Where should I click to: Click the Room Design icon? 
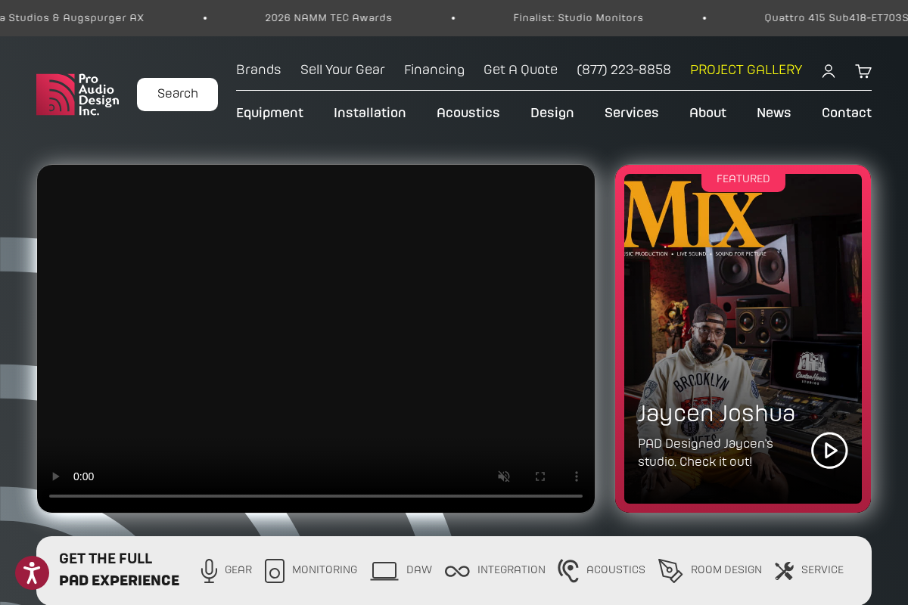[670, 571]
